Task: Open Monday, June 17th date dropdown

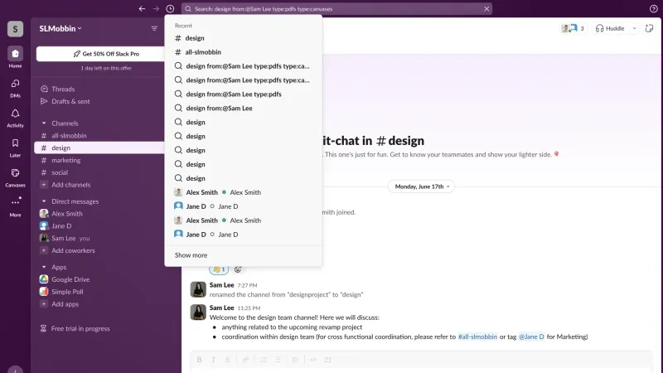Action: click(x=421, y=186)
